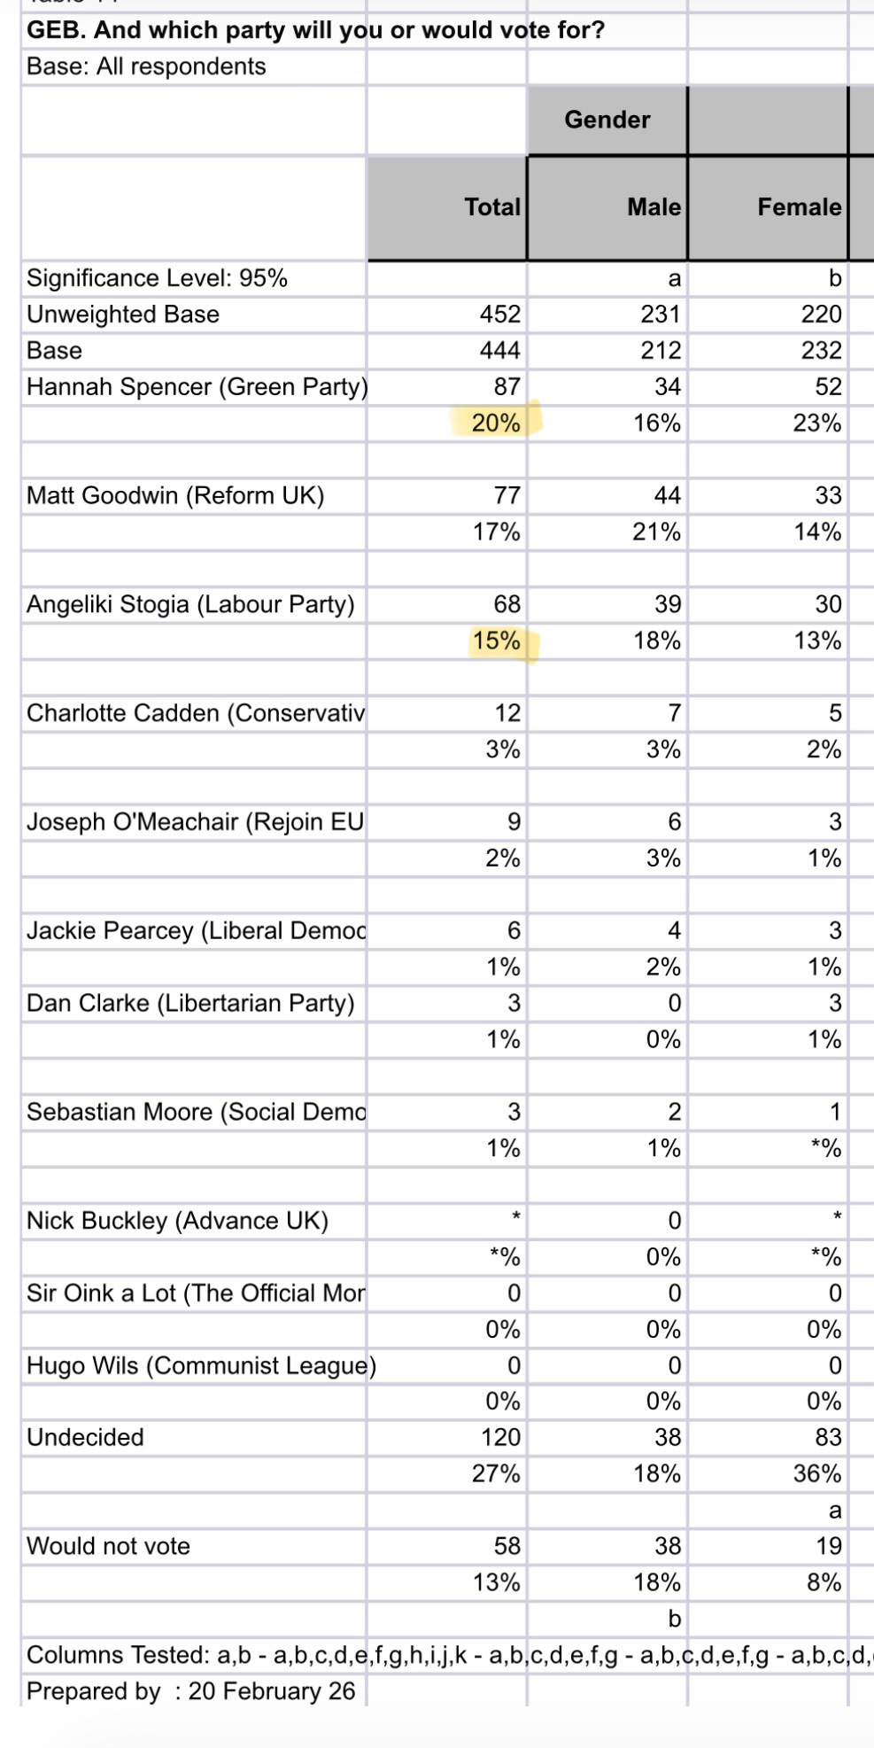
Task: Click the Undecided female 36% cell
Action: pos(816,1473)
